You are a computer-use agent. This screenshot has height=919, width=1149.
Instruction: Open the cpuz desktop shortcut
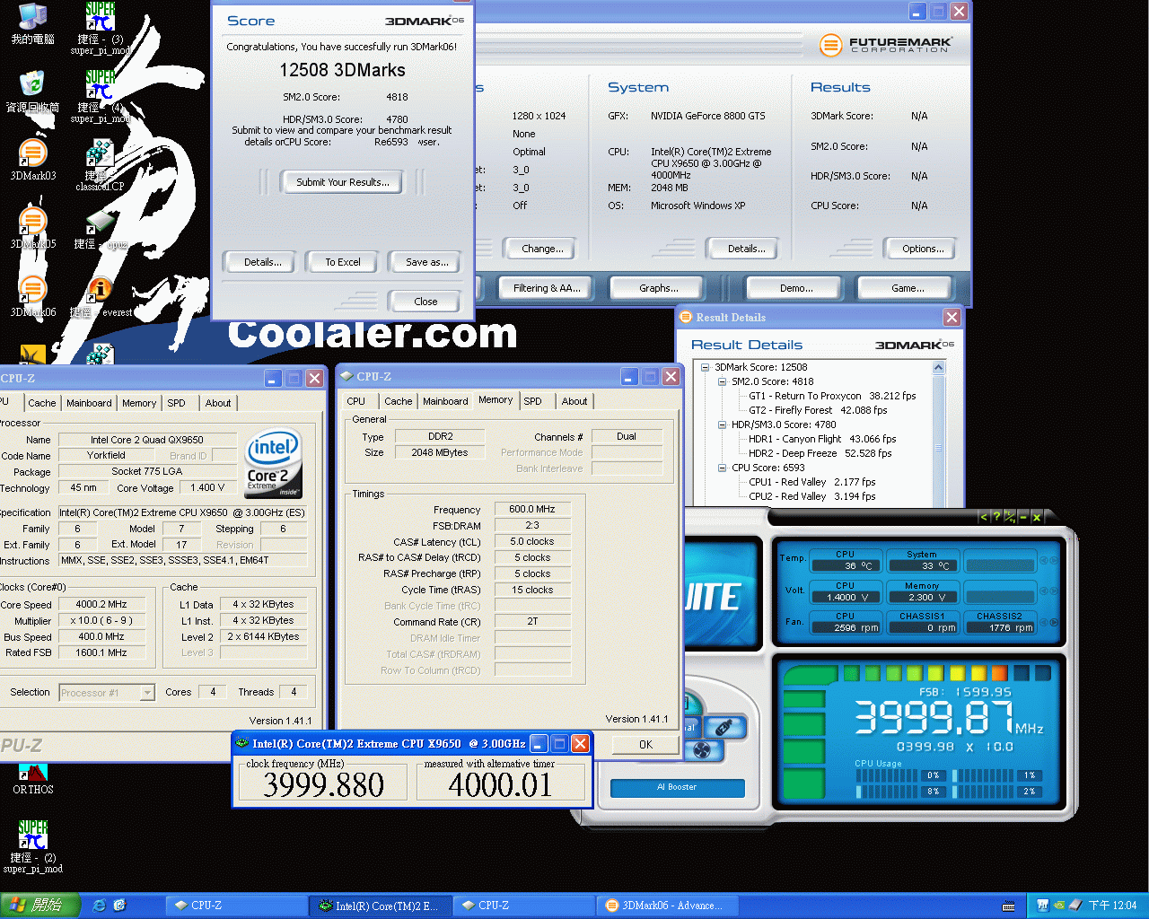pos(100,230)
